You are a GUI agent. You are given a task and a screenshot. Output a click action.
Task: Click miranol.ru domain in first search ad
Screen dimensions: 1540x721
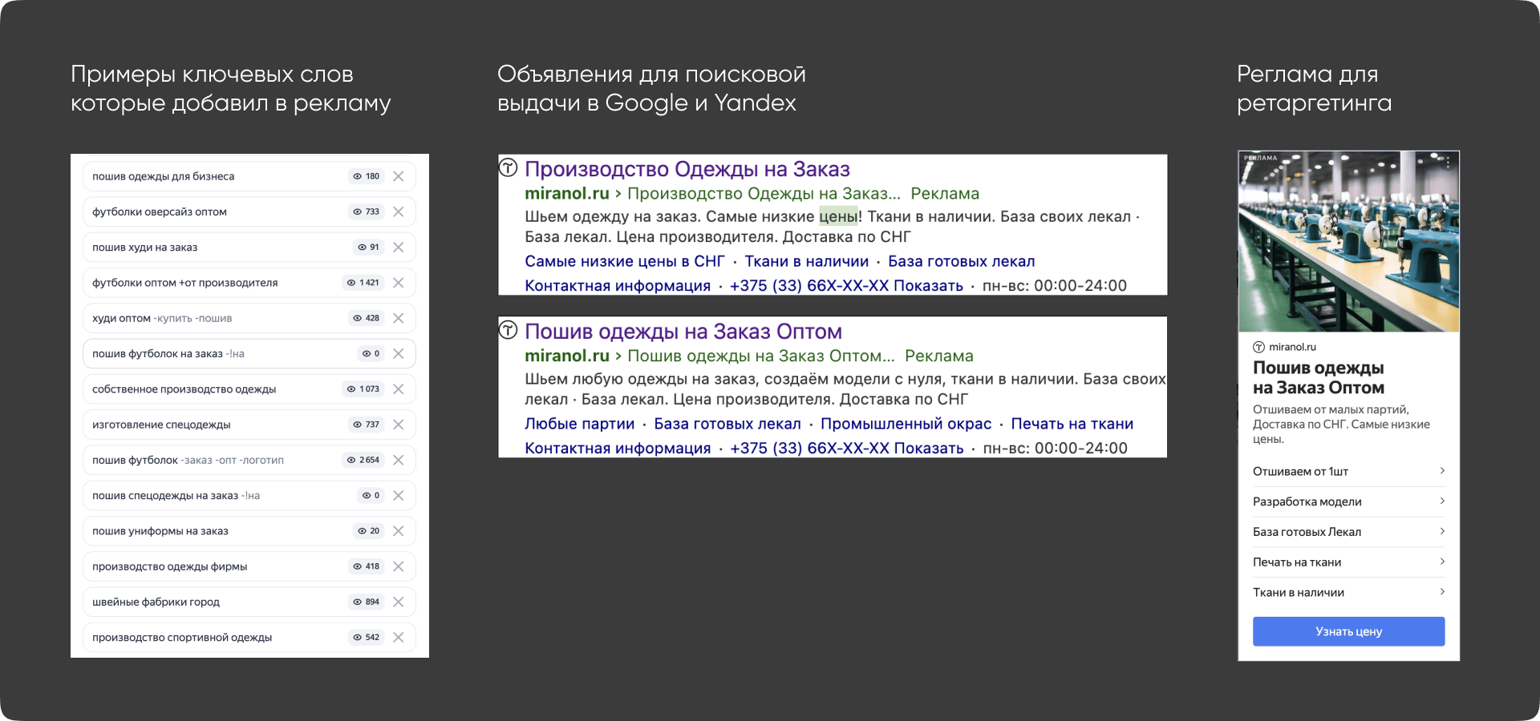(567, 193)
